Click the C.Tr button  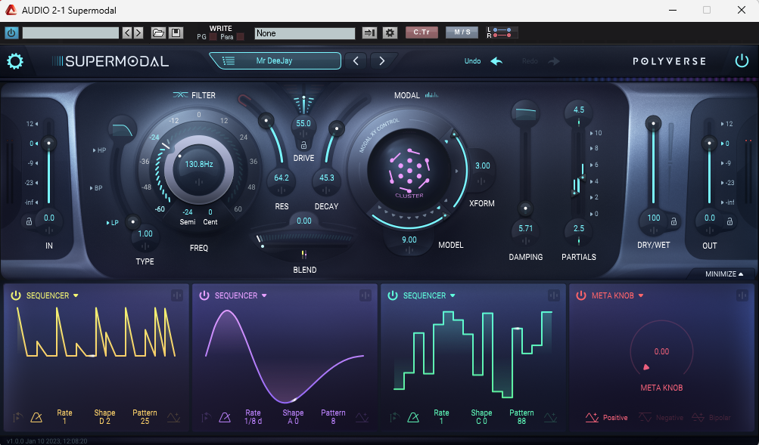(421, 32)
